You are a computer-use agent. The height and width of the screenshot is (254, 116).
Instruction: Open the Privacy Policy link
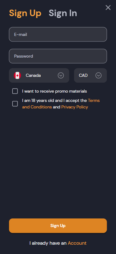[x=75, y=107]
